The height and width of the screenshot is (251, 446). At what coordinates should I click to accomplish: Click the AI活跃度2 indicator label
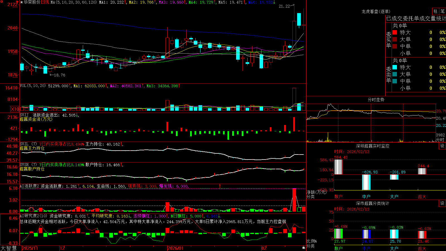coord(30,186)
